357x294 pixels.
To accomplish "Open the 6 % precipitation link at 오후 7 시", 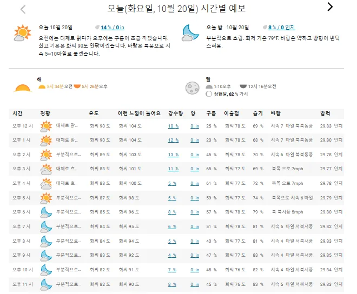I will coord(172,227).
